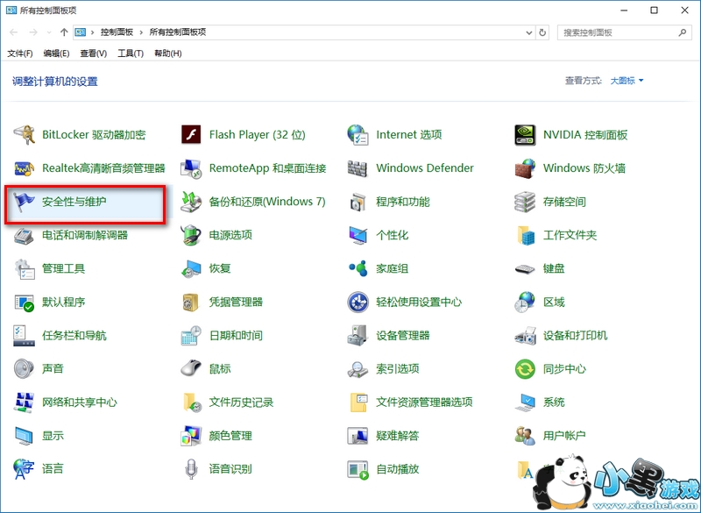Open 默认程序 icon

coord(25,303)
